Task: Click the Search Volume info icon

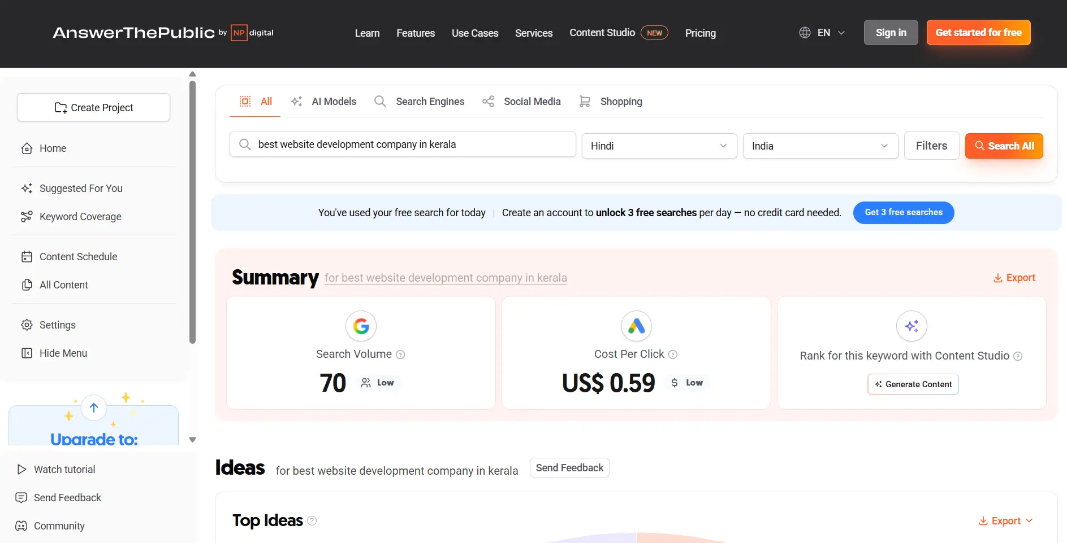Action: tap(400, 354)
